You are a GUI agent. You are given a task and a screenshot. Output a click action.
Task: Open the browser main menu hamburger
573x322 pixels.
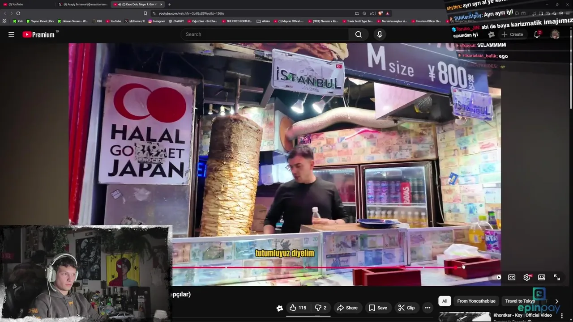568,13
